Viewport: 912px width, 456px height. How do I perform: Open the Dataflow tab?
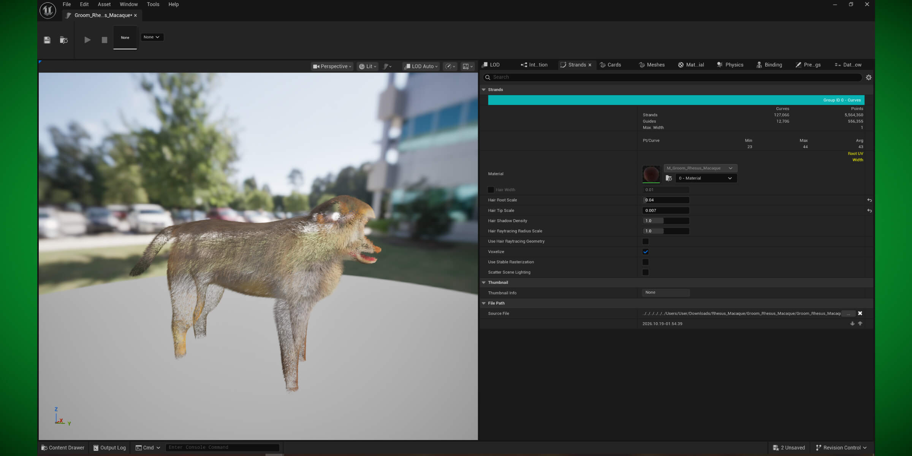[848, 65]
